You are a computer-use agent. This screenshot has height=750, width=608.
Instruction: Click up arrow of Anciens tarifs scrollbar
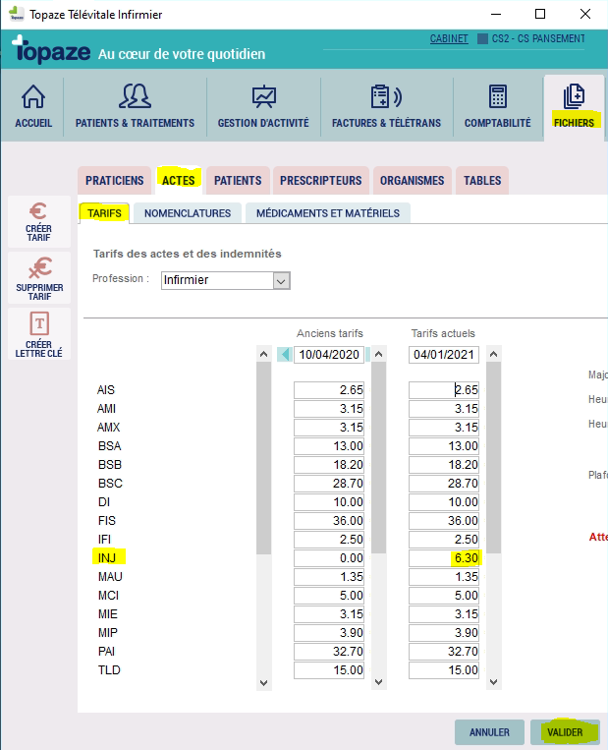point(378,354)
